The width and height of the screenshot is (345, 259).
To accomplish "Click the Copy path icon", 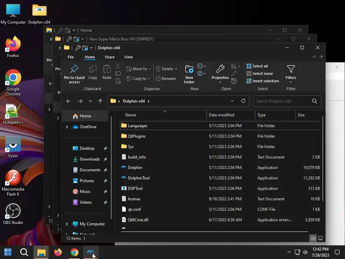I will click(118, 74).
